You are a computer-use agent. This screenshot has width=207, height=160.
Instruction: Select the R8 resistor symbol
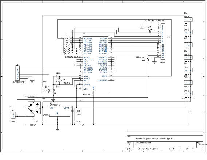49,91
